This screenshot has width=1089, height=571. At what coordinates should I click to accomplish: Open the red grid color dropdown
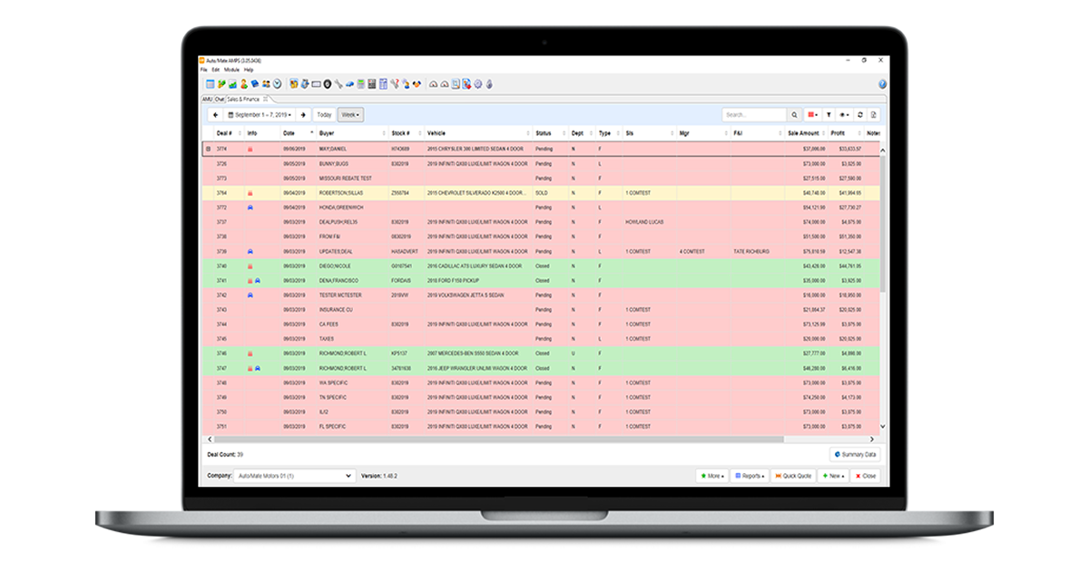pyautogui.click(x=812, y=115)
